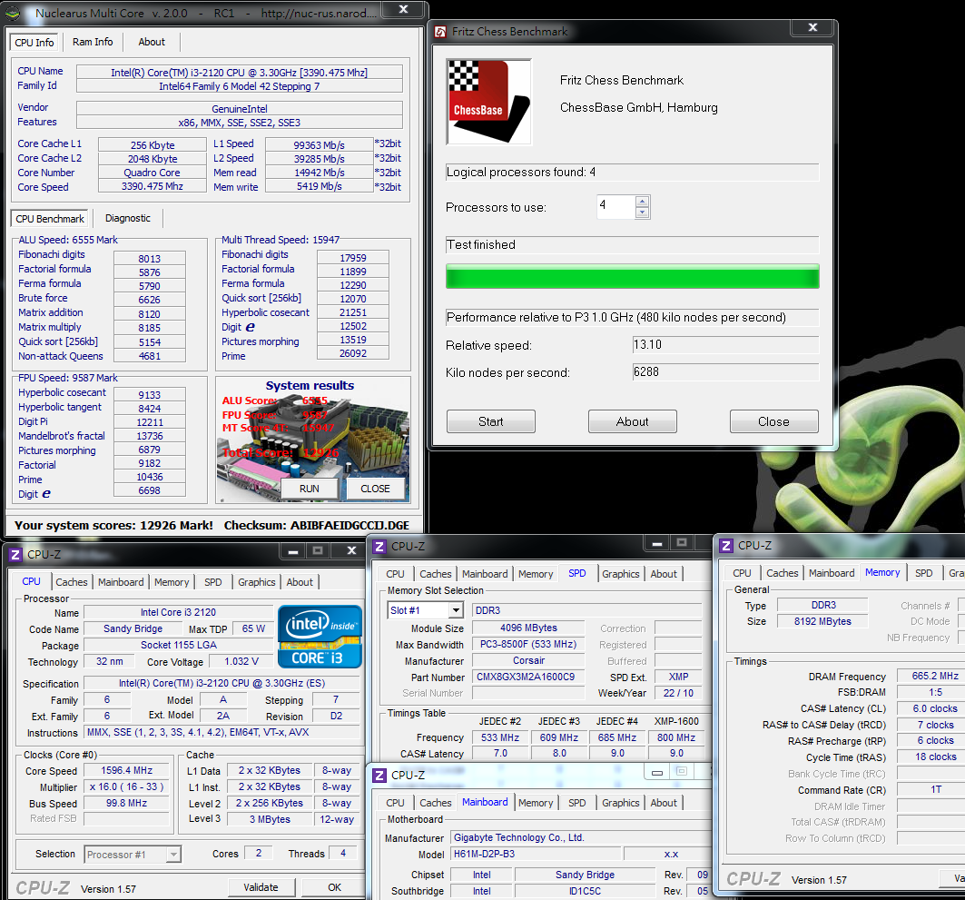Screen dimensions: 965x900
Task: Open the Slot #1 memory slot dropdown
Action: pyautogui.click(x=456, y=610)
